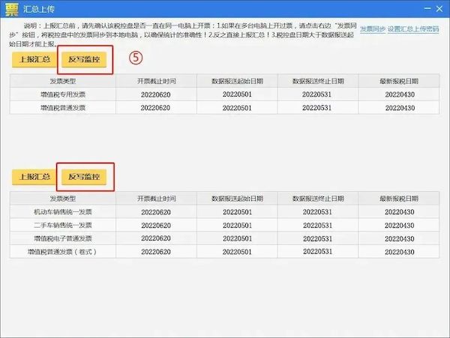
Task: Click 20220501 in the 二手车销售统一发票 row
Action: (x=237, y=226)
